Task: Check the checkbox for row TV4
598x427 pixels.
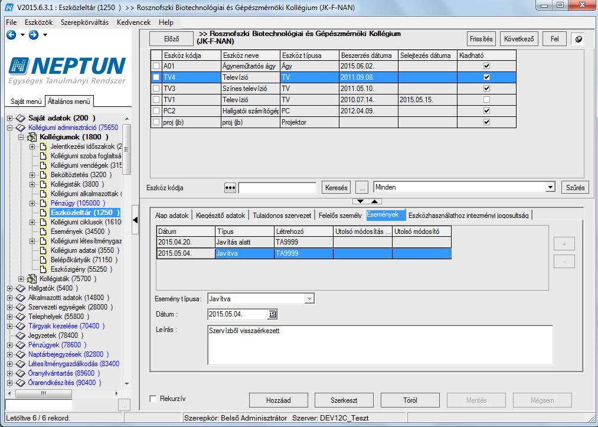Action: [156, 77]
